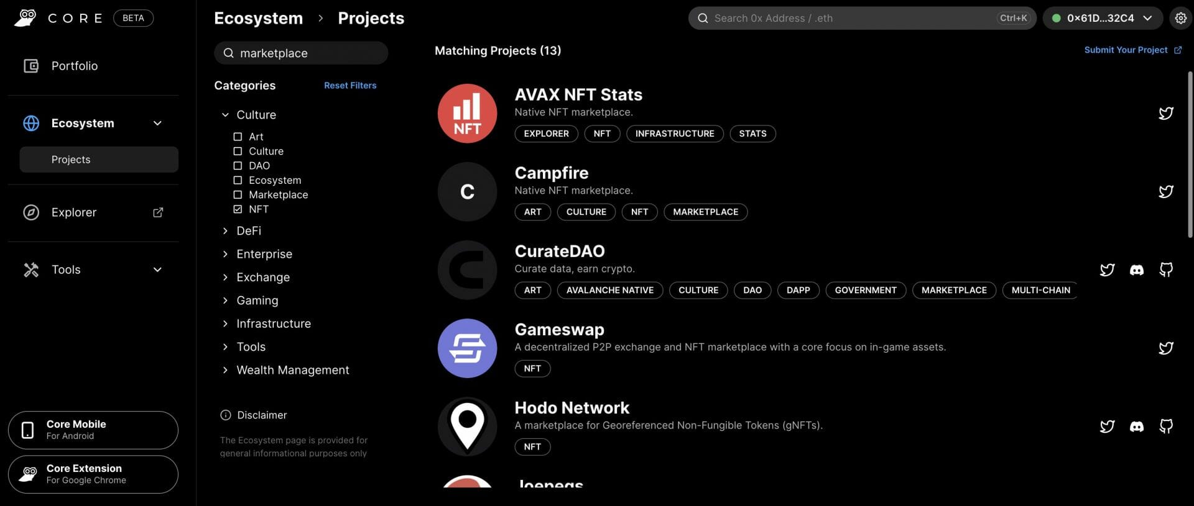Click the Gameswap project logo
Viewport: 1194px width, 506px height.
click(x=467, y=348)
